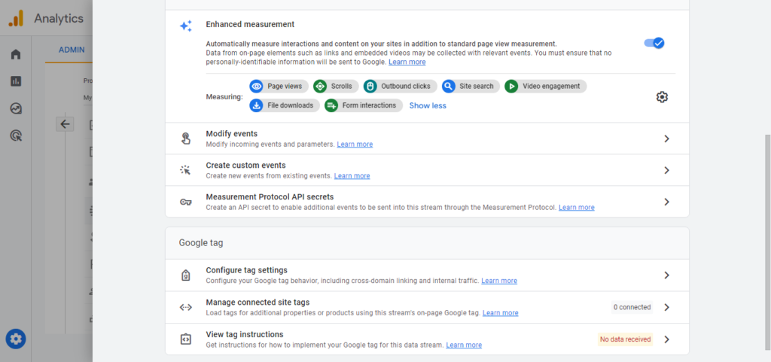Click the Measurement Protocol key icon
This screenshot has height=362, width=771.
(185, 202)
